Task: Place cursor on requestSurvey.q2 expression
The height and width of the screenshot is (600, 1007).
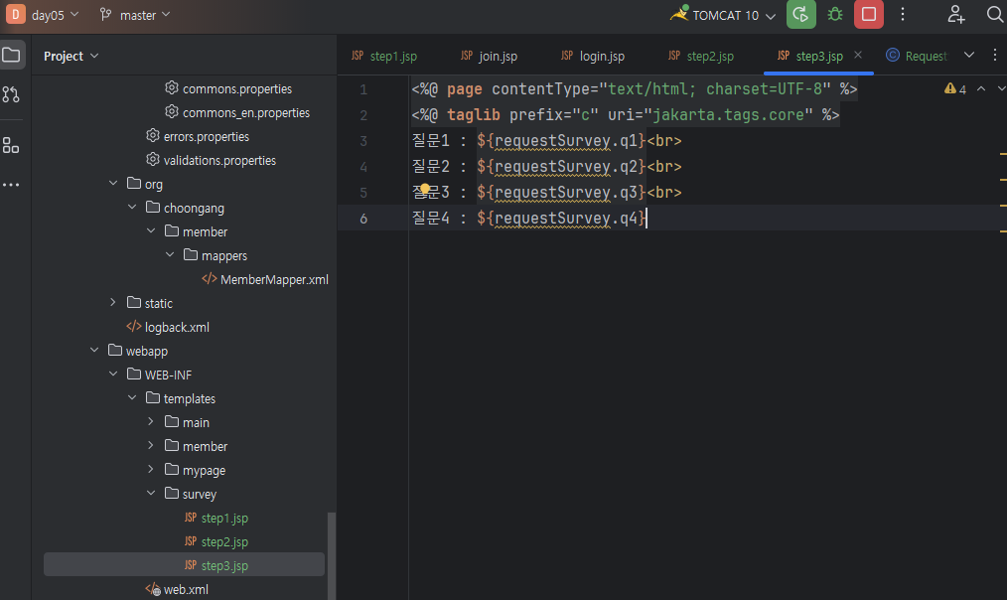Action: pos(561,166)
